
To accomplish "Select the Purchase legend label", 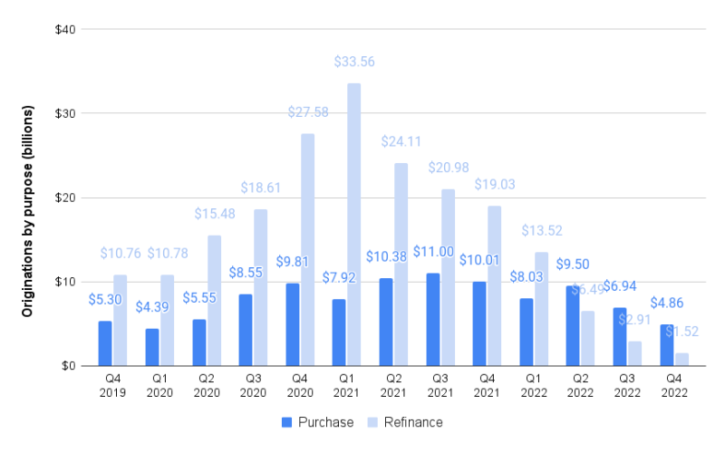I will [x=326, y=422].
